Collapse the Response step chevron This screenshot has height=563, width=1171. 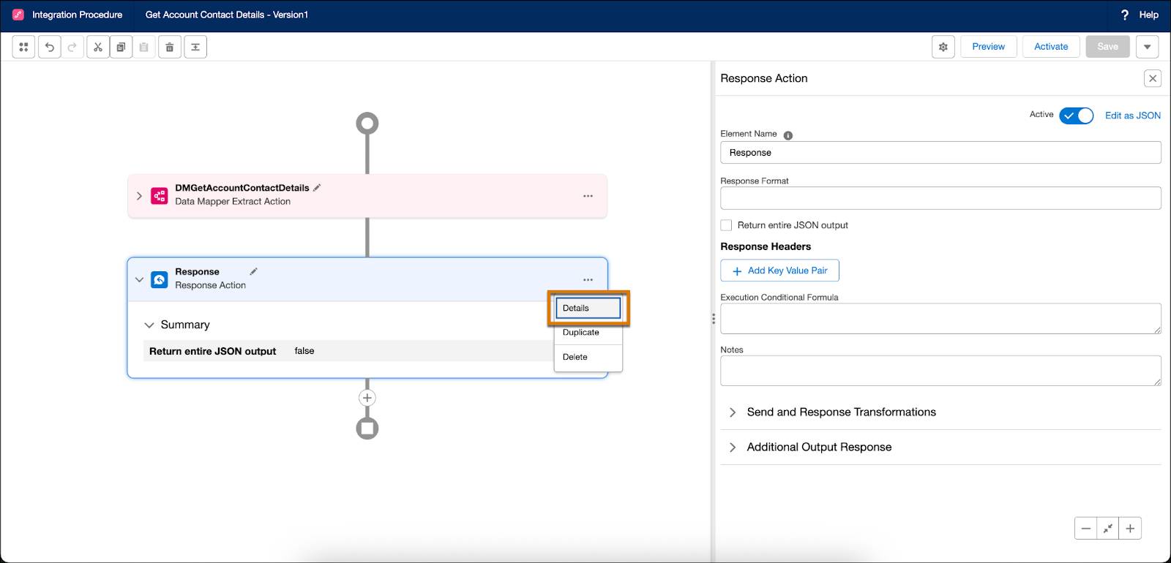pos(139,279)
